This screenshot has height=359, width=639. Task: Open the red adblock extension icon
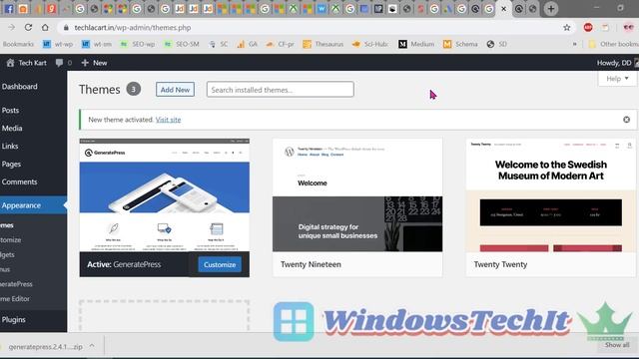588,27
